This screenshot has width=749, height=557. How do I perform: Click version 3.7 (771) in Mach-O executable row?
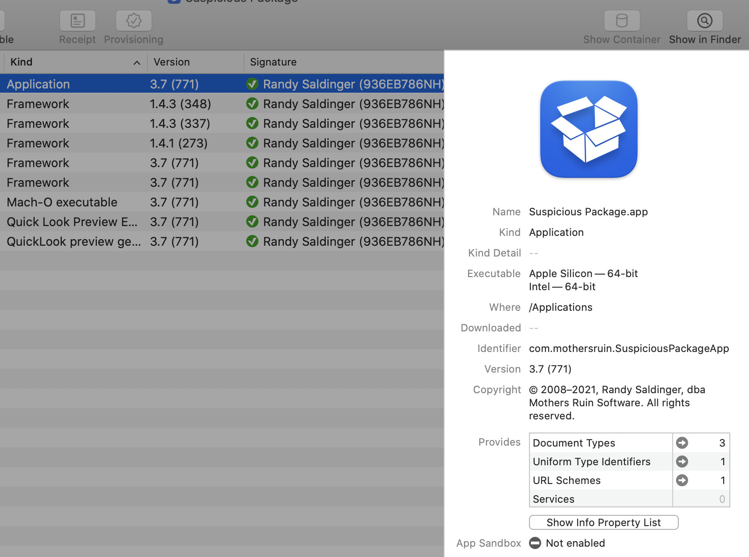point(174,202)
